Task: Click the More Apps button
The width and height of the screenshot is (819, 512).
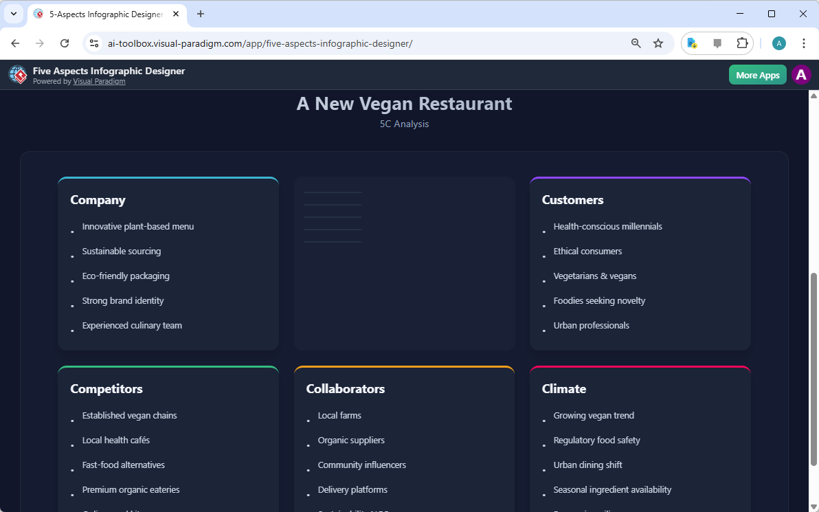Action: pos(757,74)
